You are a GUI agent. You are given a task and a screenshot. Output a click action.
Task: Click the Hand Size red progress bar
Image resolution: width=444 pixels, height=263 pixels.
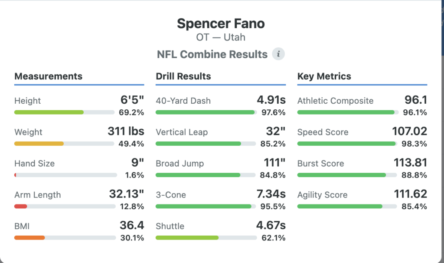(x=65, y=175)
